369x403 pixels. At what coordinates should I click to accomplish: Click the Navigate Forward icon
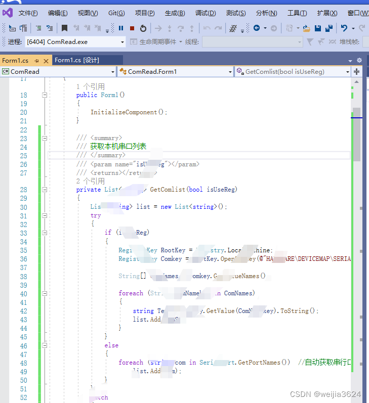coord(274,28)
